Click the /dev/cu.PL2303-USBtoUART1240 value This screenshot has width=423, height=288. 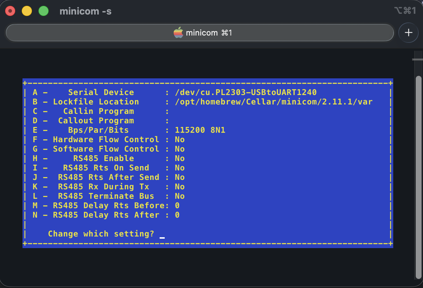[x=246, y=92]
